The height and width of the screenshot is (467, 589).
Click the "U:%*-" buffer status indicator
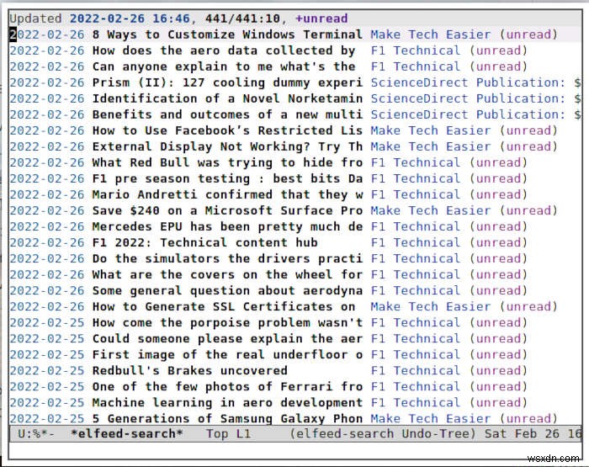(x=36, y=434)
